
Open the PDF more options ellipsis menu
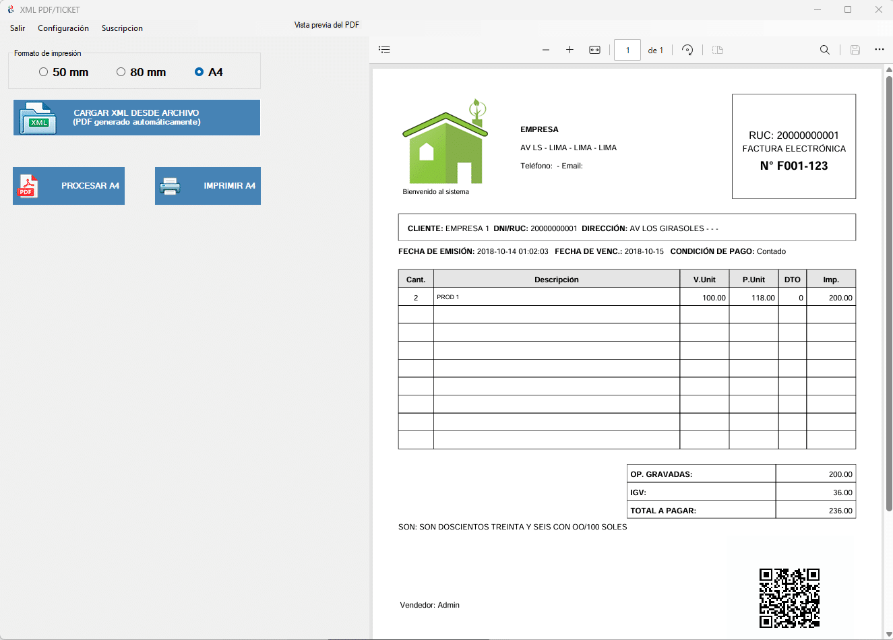tap(879, 50)
